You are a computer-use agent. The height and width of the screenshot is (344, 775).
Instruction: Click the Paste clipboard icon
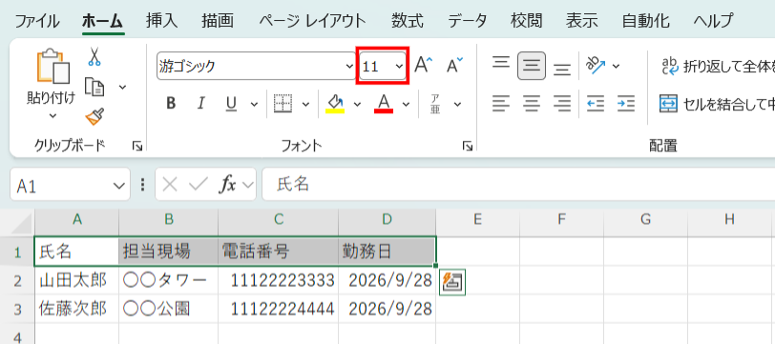tap(52, 66)
